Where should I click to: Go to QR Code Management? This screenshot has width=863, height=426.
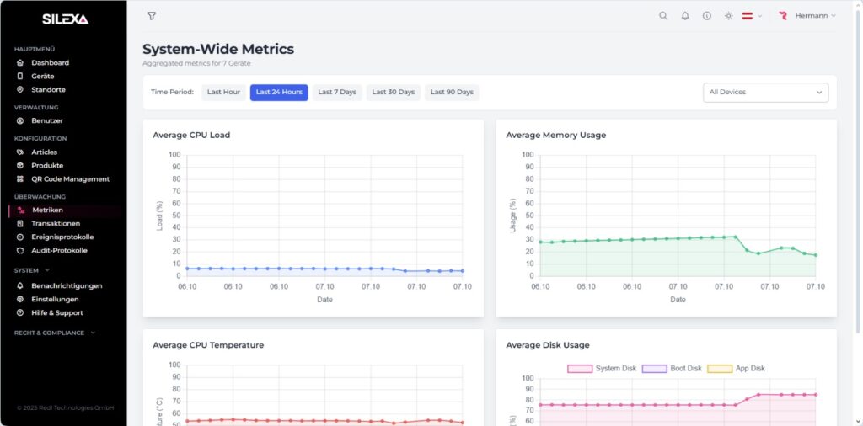(x=70, y=179)
